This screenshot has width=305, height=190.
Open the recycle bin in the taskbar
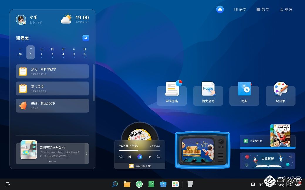coord(190,184)
